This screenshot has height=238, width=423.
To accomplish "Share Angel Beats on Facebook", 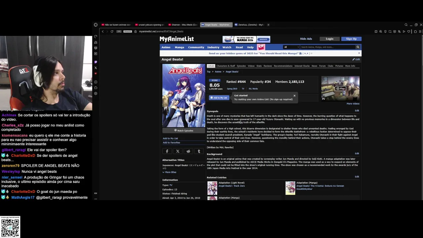I will point(167,151).
